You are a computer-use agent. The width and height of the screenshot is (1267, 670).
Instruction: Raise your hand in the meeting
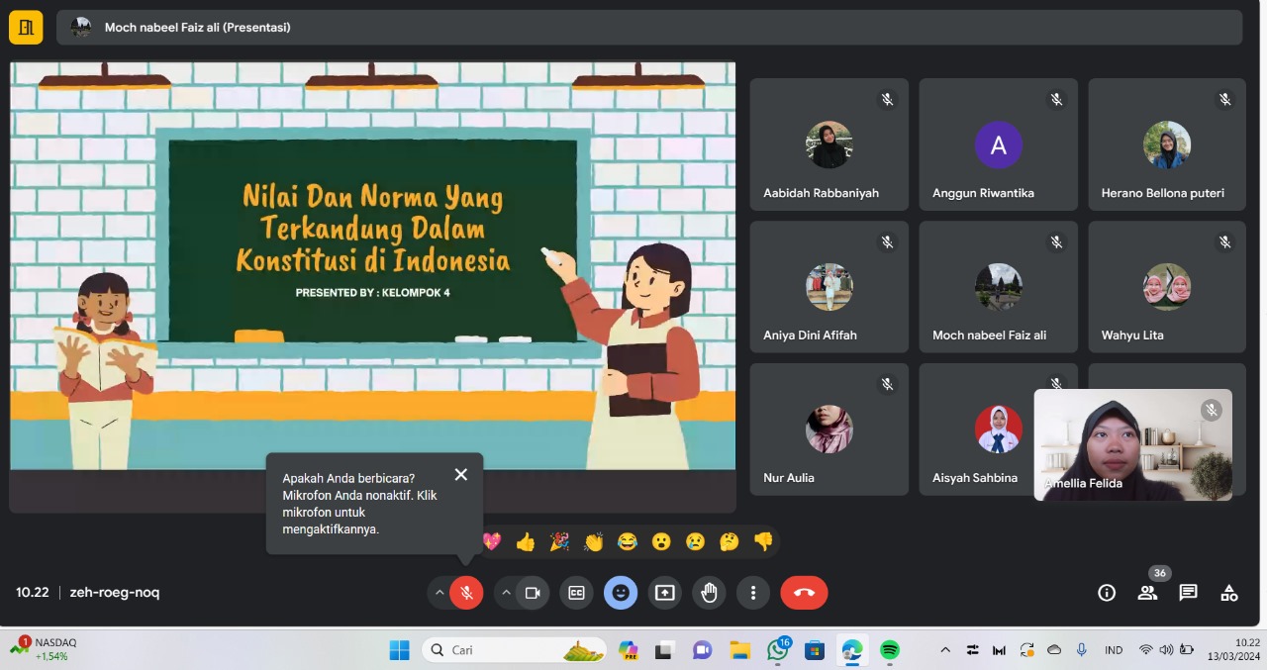[x=709, y=593]
